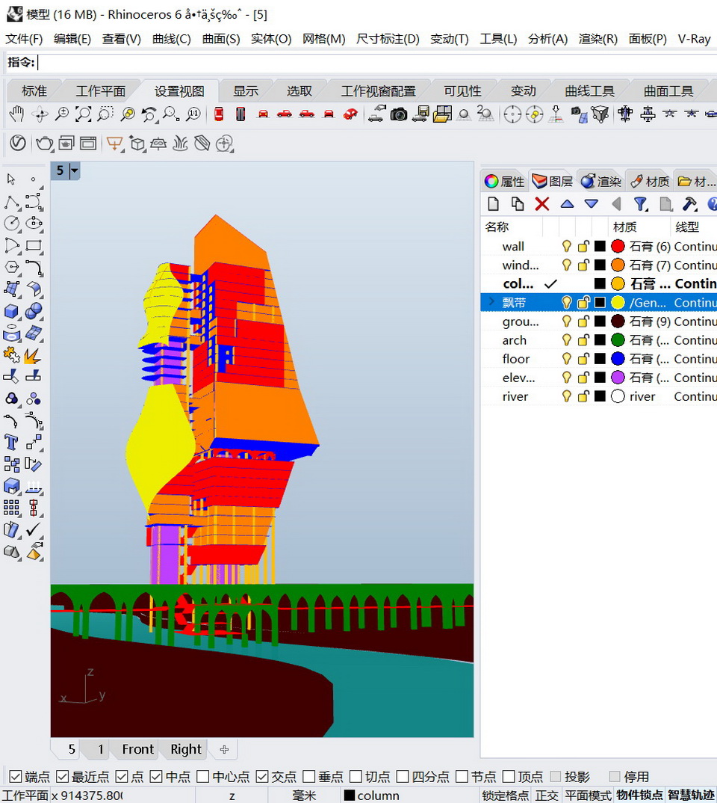
Task: Delete layer with red X icon
Action: click(542, 203)
